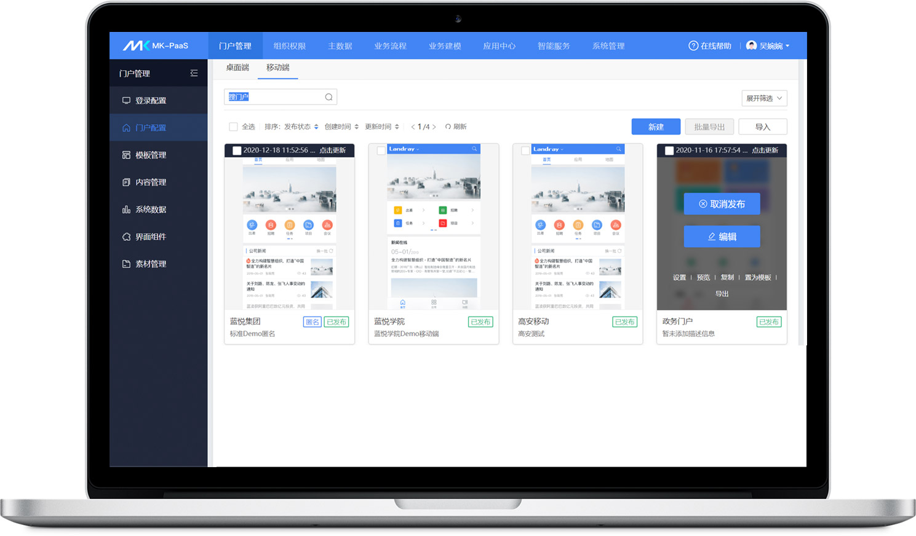This screenshot has height=536, width=916.
Task: Expand the 展开筛选 filter dropdown
Action: coord(764,98)
